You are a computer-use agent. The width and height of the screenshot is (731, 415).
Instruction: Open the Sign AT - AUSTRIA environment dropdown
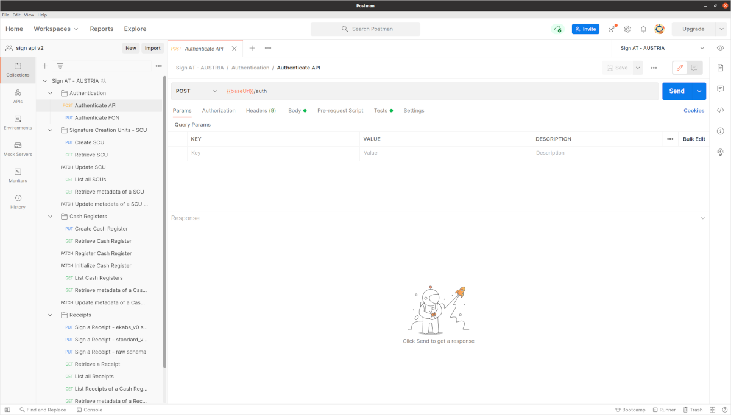coord(662,48)
